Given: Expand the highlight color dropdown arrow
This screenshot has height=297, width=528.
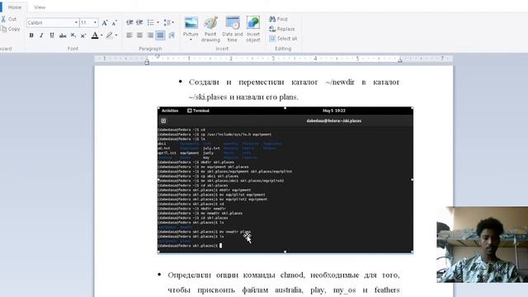Looking at the screenshot, I should coord(116,35).
